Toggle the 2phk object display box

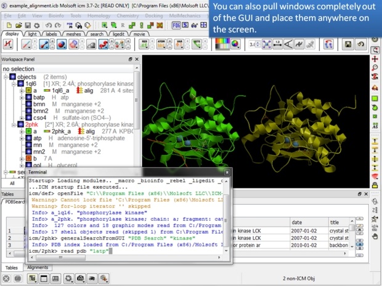tap(21, 124)
